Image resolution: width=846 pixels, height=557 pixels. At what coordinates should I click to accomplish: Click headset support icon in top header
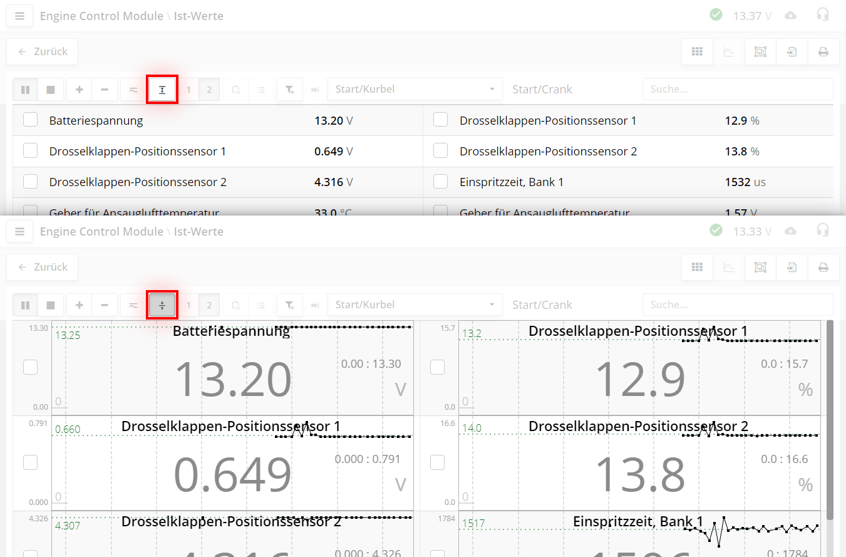[x=823, y=15]
